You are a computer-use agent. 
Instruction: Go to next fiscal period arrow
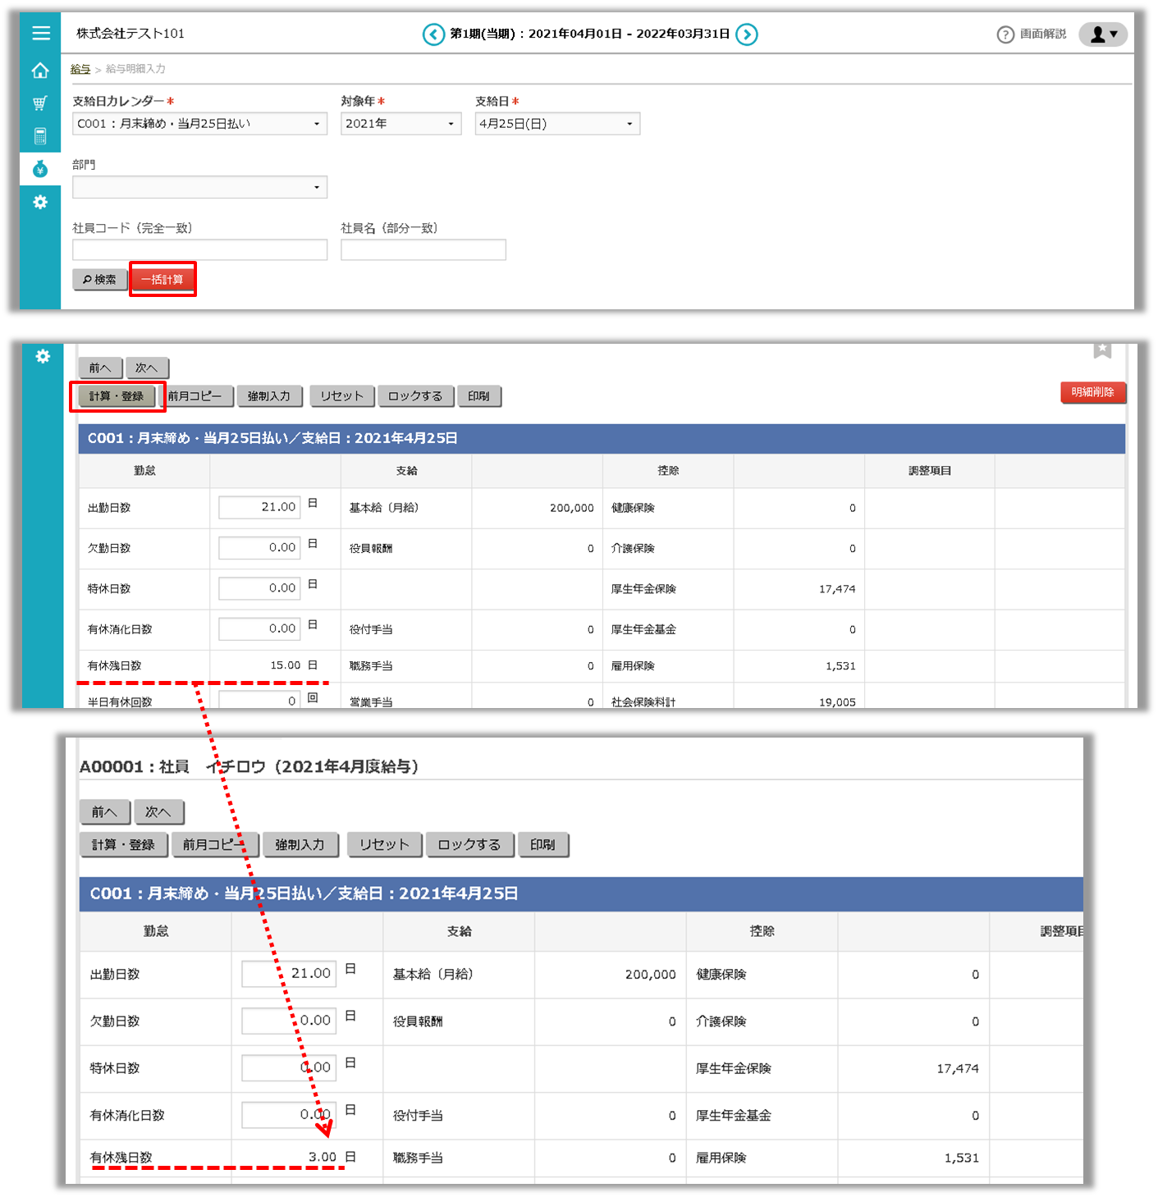[x=746, y=34]
